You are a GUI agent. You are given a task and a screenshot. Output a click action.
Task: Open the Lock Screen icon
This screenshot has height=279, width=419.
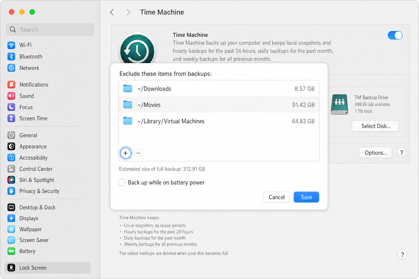tap(11, 268)
